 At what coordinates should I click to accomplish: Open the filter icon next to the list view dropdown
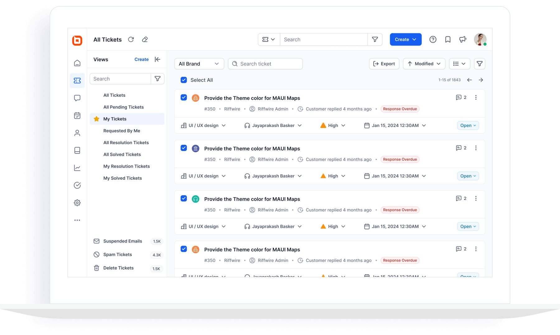click(x=479, y=64)
